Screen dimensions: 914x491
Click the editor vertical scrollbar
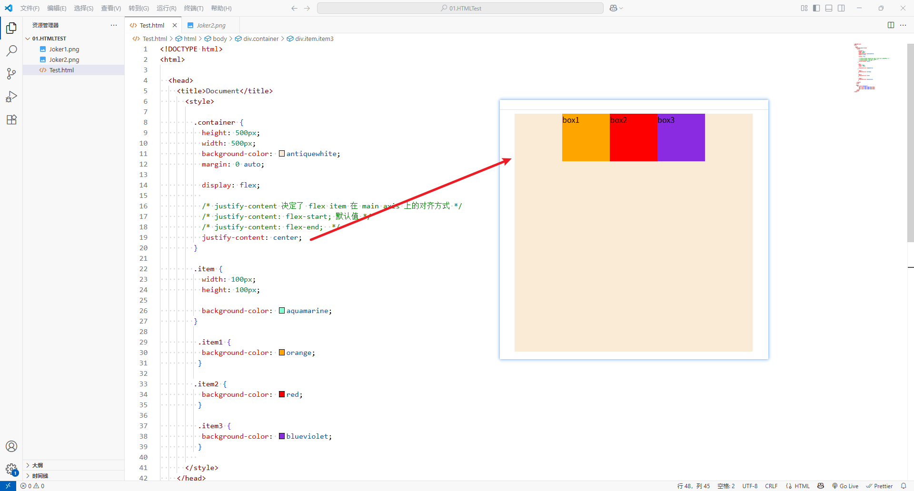910,143
